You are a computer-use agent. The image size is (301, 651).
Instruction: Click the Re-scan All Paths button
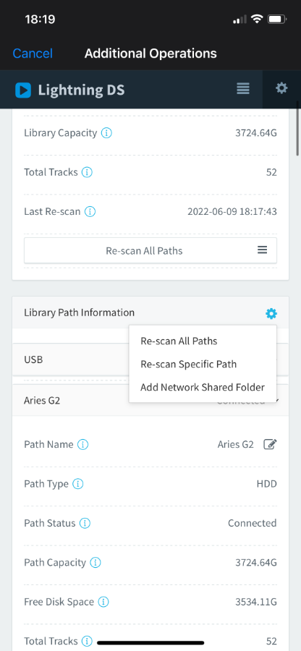click(150, 250)
